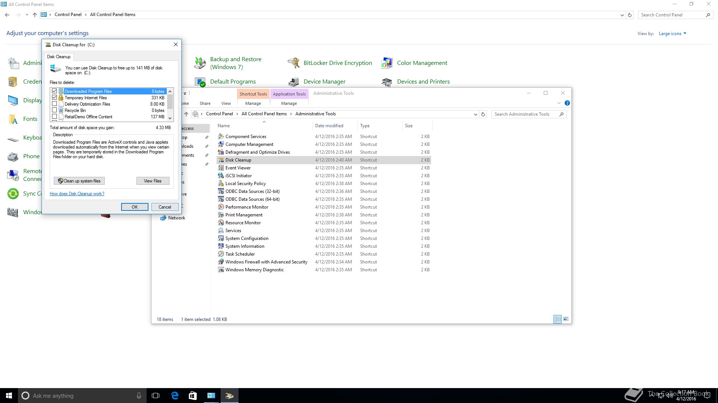Open Manage under Shortcut Tools
Image resolution: width=718 pixels, height=403 pixels.
point(253,103)
